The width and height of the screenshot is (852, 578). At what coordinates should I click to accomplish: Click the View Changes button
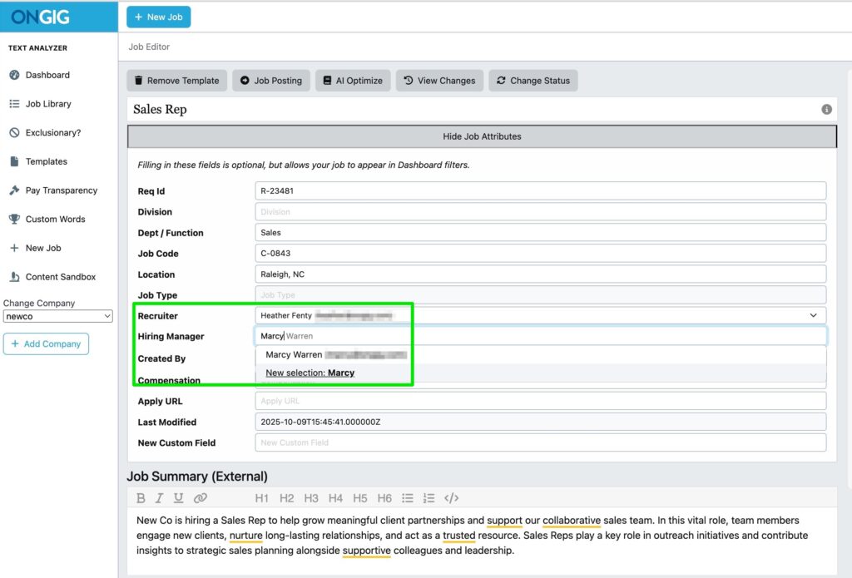click(x=439, y=81)
